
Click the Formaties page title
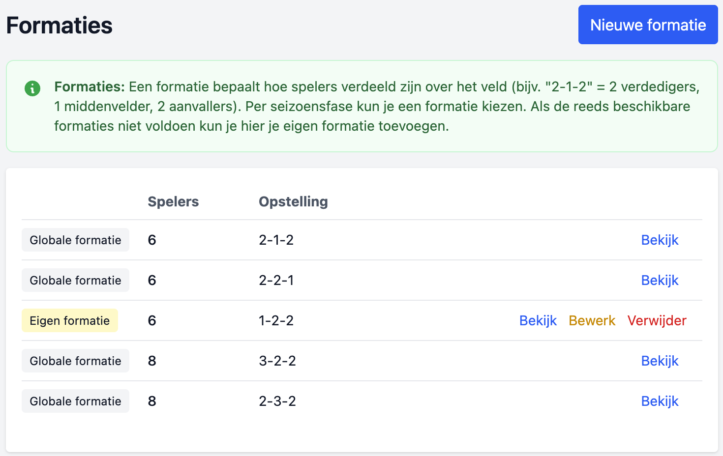(x=59, y=25)
